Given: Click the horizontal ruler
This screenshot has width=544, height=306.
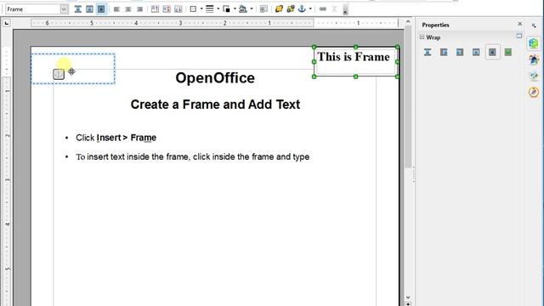Looking at the screenshot, I should pyautogui.click(x=214, y=23).
